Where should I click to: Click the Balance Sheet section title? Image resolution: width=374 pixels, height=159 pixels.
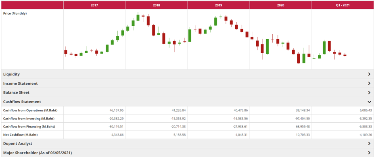17,92
